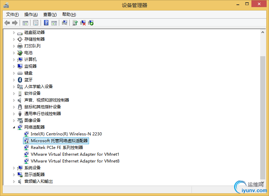Toggle the action pane toolbar icon

pos(54,23)
